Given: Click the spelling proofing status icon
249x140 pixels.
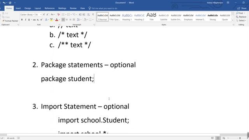Looking at the screenshot, I should pos(18,138).
